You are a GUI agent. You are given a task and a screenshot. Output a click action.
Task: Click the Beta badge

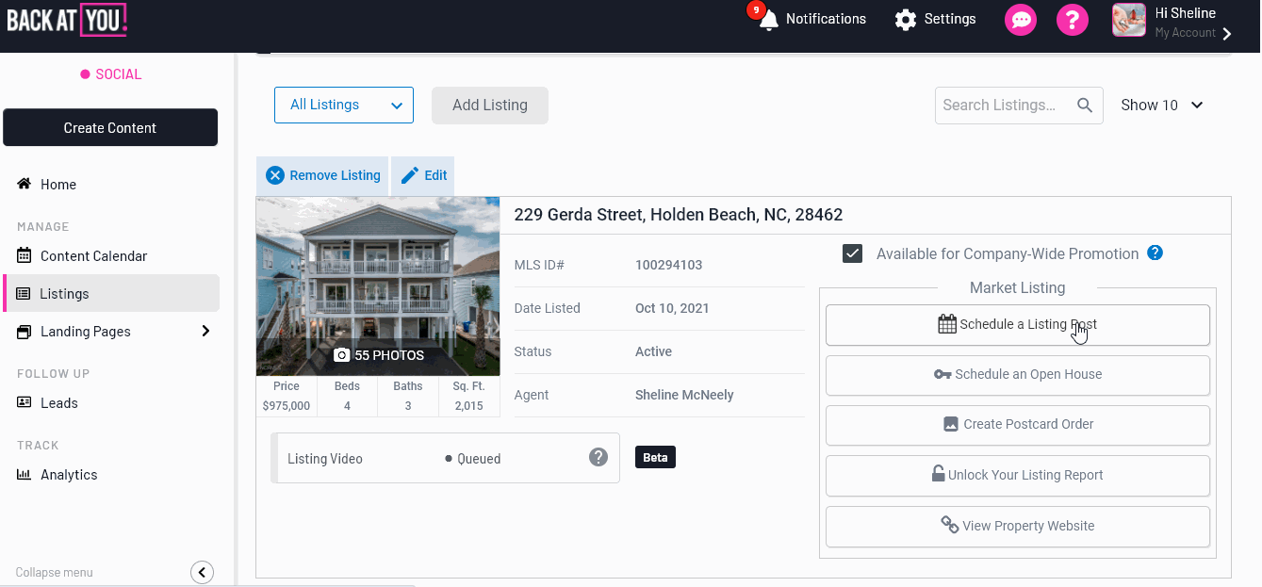[x=655, y=458]
